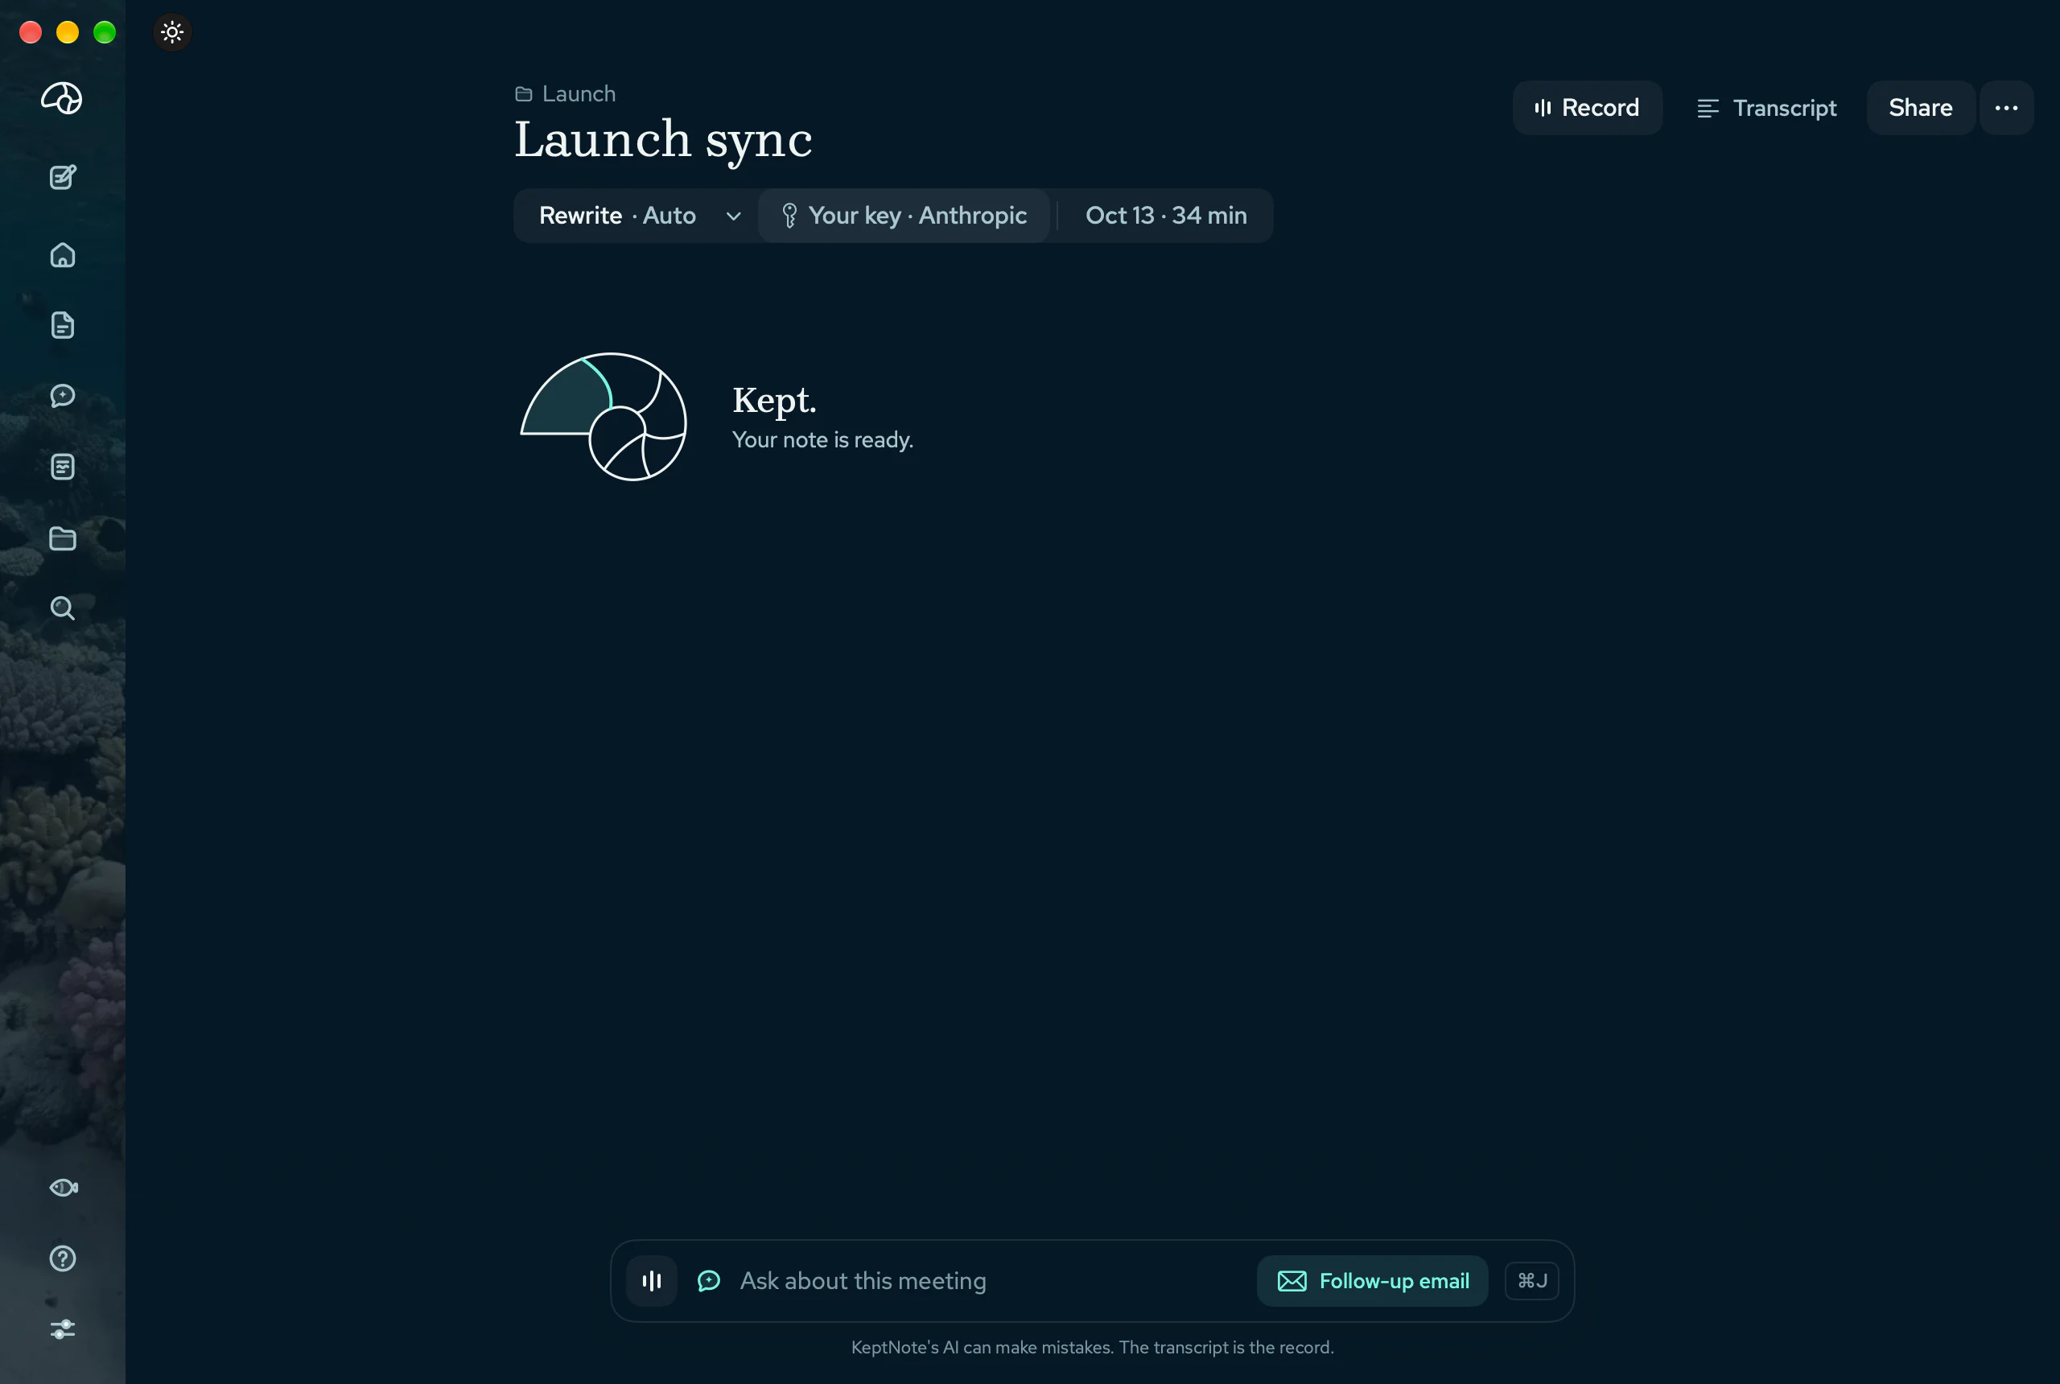
Task: Go to Home in sidebar
Action: click(63, 255)
